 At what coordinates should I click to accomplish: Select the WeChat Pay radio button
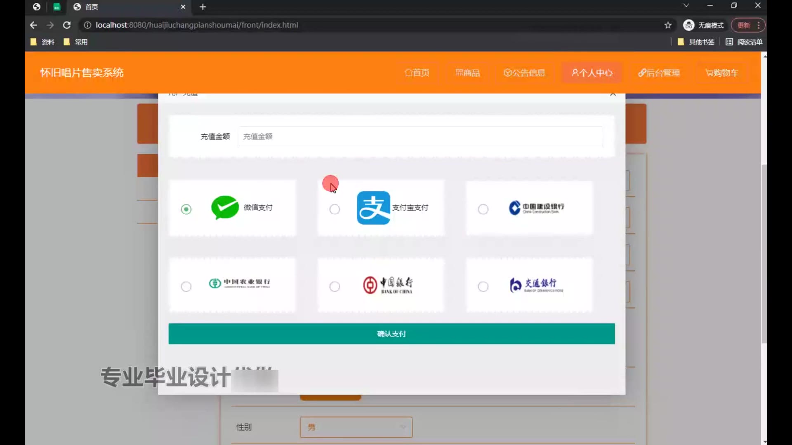coord(186,209)
